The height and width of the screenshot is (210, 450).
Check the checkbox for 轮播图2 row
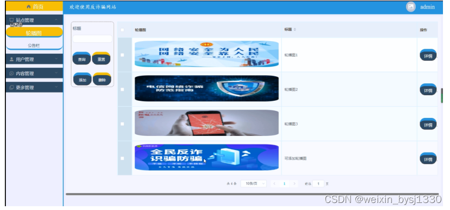coord(123,89)
